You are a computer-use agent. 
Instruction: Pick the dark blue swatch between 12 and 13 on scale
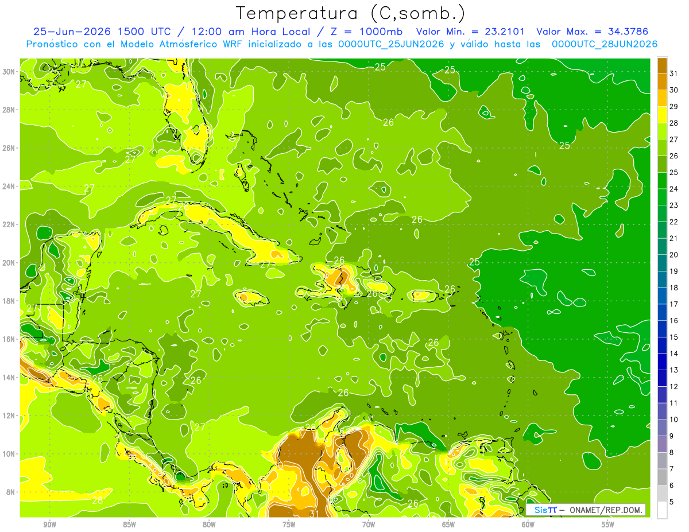coord(662,378)
